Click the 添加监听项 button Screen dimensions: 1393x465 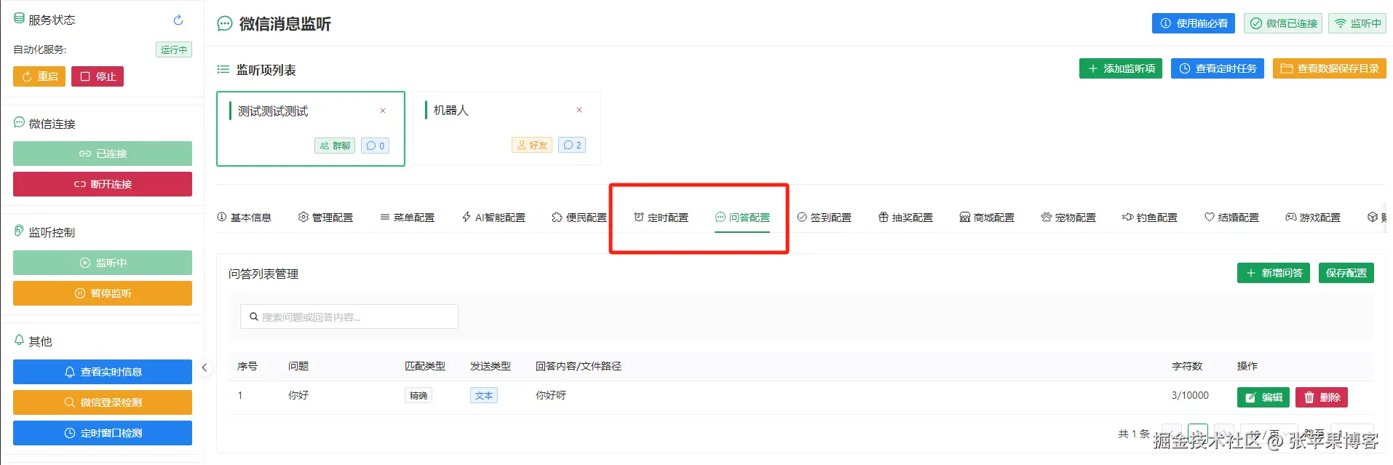click(x=1121, y=68)
